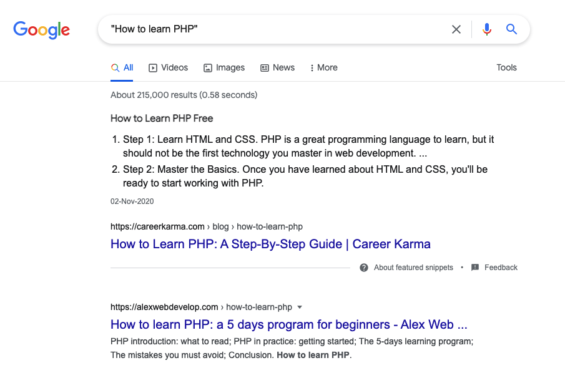Viewport: 565px width, 378px height.
Task: Click the 'Step 2: Master the Basics' text
Action: click(x=180, y=170)
